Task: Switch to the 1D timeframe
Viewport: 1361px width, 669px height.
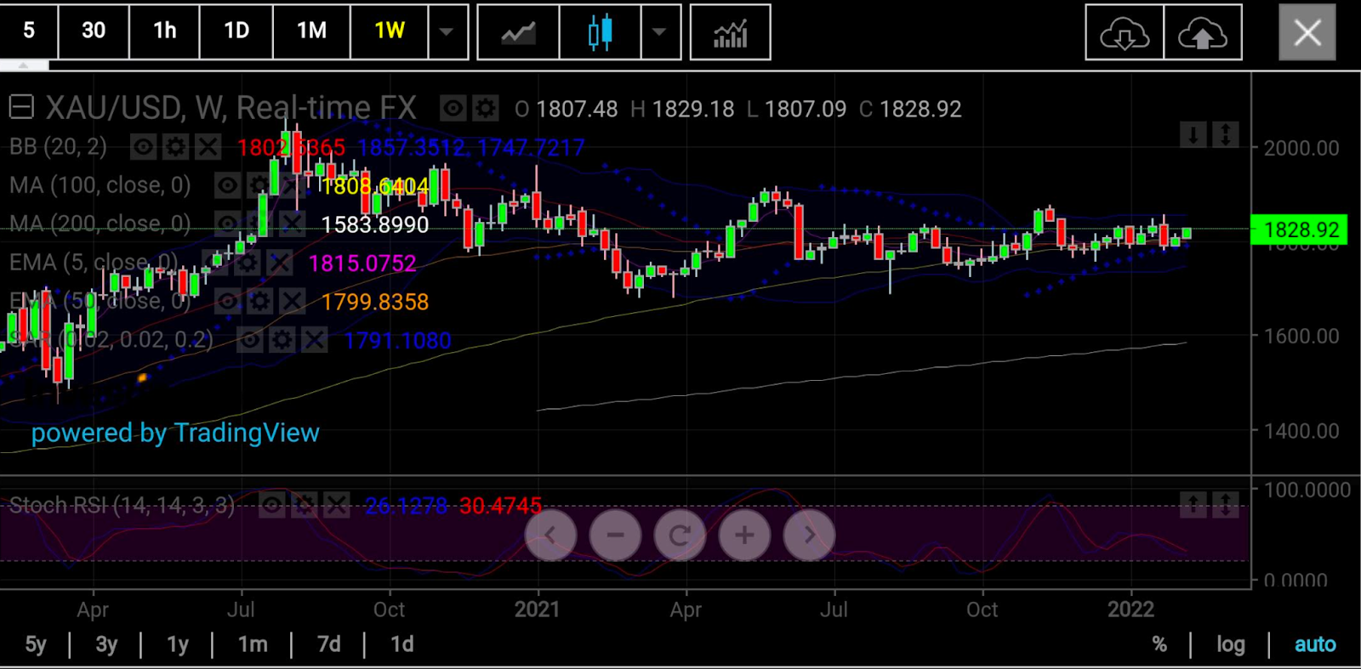Action: [x=236, y=31]
